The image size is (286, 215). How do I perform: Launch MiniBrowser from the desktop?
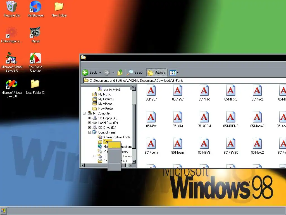coord(35,9)
